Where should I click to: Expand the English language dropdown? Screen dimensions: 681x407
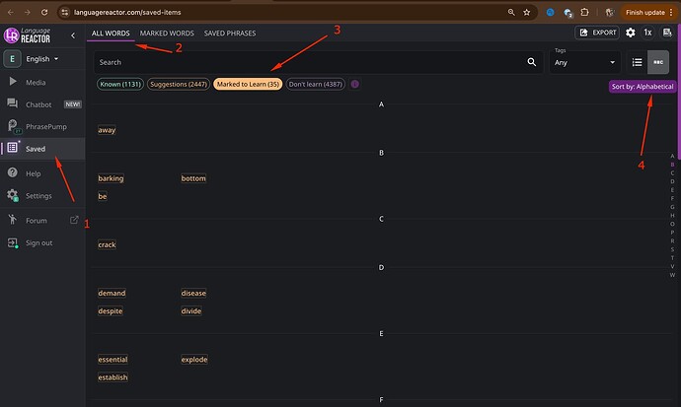pos(42,58)
